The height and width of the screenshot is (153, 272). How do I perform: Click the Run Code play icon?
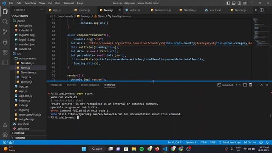coord(256,10)
